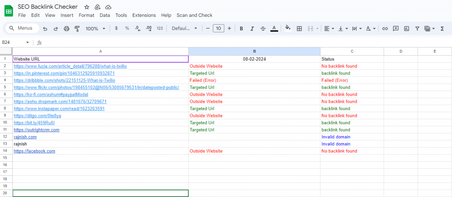The image size is (452, 197).
Task: Open the Edit menu
Action: pos(35,15)
